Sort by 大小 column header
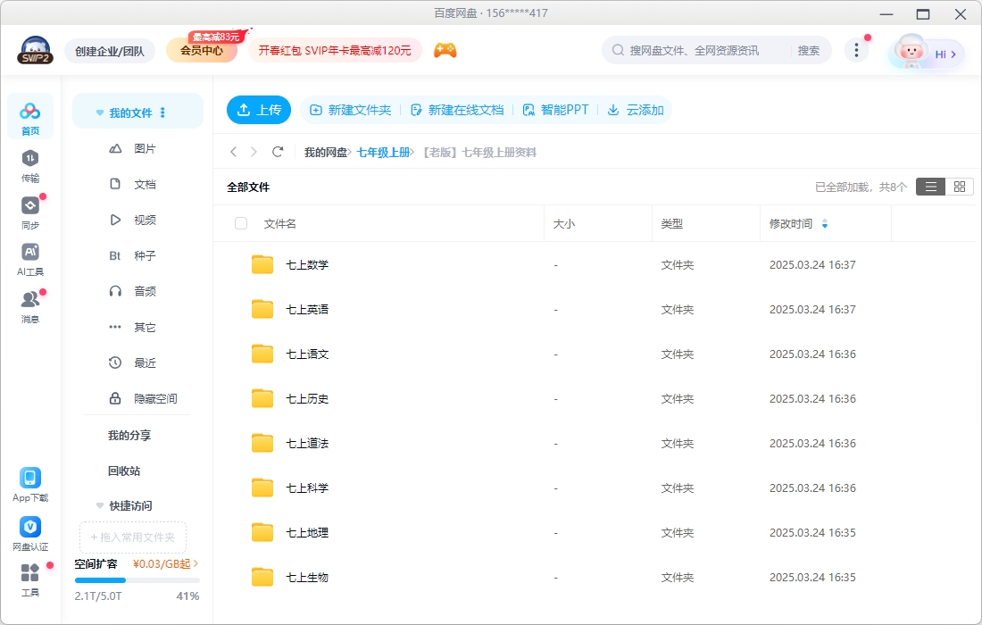 pos(563,223)
